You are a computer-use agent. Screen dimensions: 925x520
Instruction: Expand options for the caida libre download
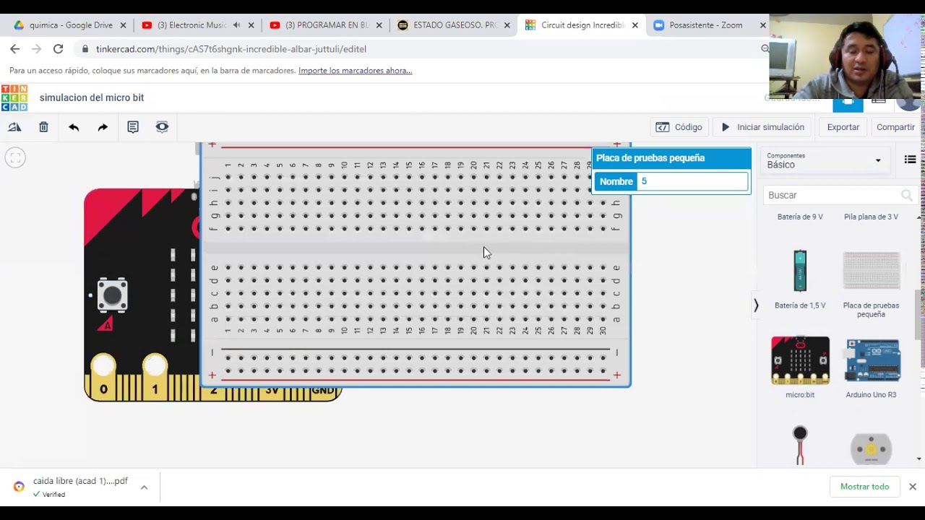pyautogui.click(x=144, y=487)
